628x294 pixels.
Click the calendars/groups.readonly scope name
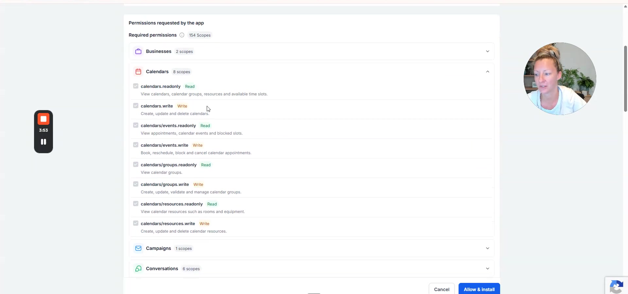[168, 165]
